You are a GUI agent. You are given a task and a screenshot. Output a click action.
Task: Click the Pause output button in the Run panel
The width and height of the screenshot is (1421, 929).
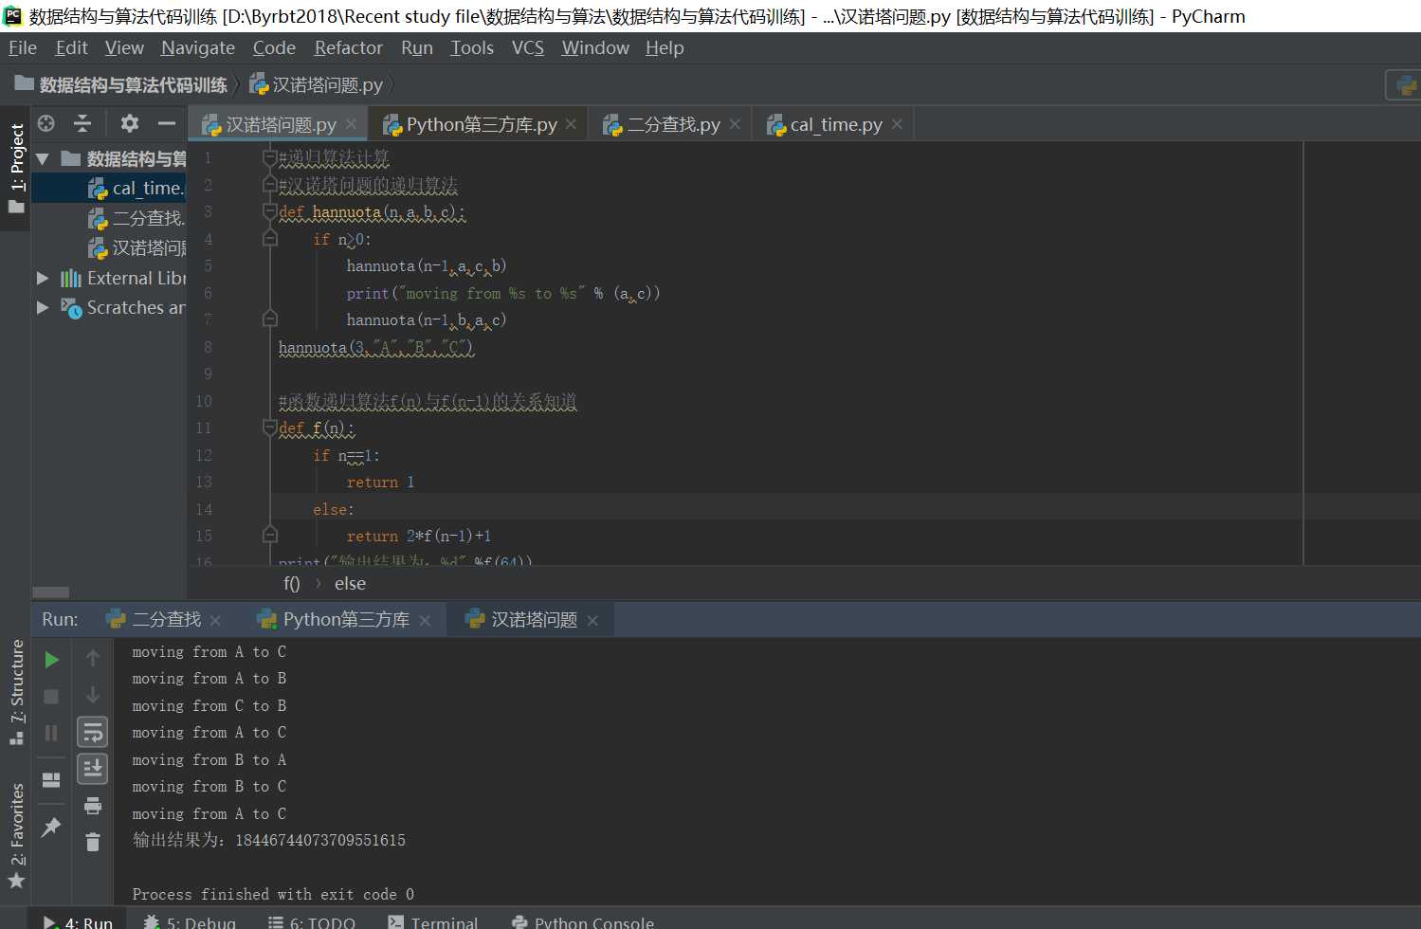tap(51, 733)
